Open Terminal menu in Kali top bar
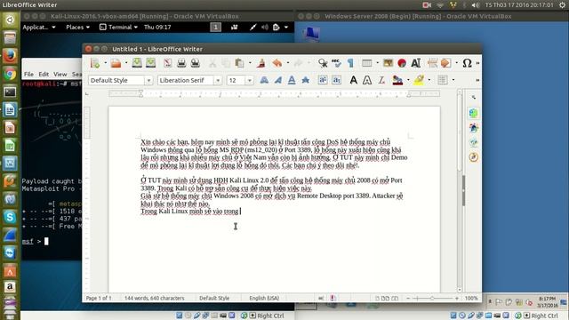The width and height of the screenshot is (569, 320). coord(118,27)
